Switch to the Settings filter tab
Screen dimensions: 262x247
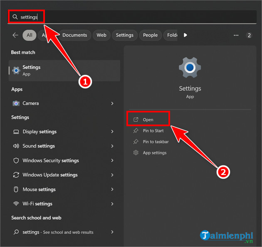pyautogui.click(x=125, y=35)
